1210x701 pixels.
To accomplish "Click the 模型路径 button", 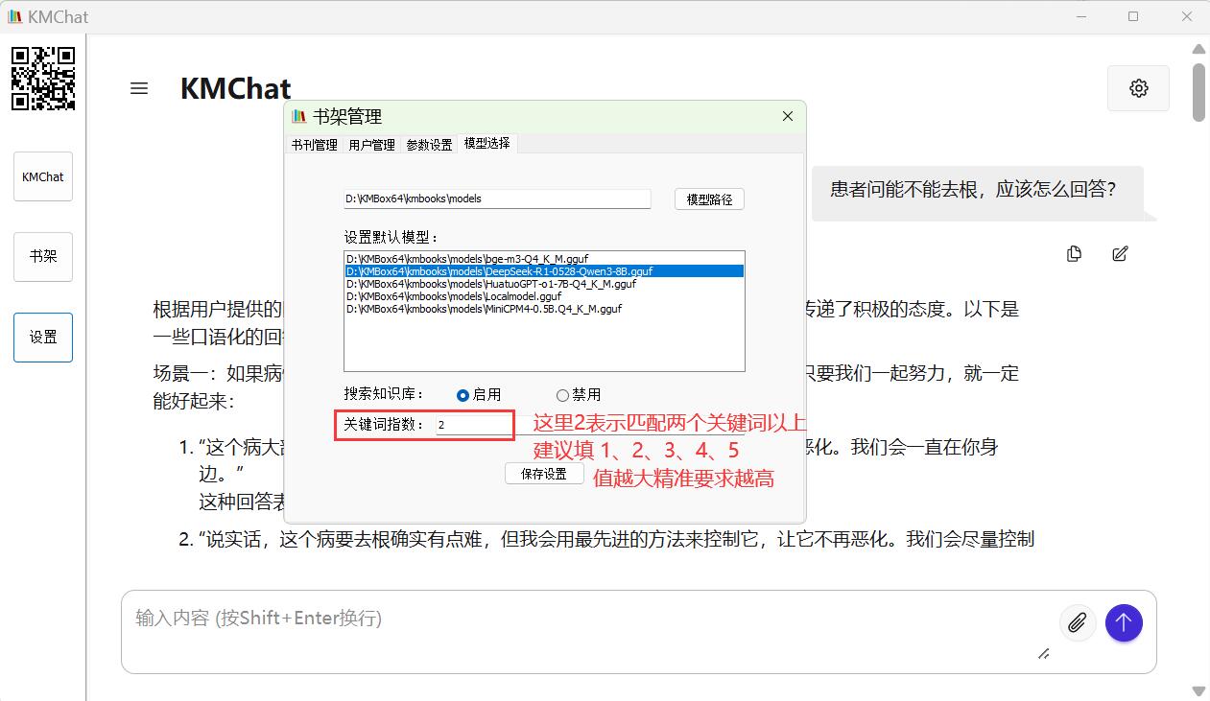I will coord(709,199).
